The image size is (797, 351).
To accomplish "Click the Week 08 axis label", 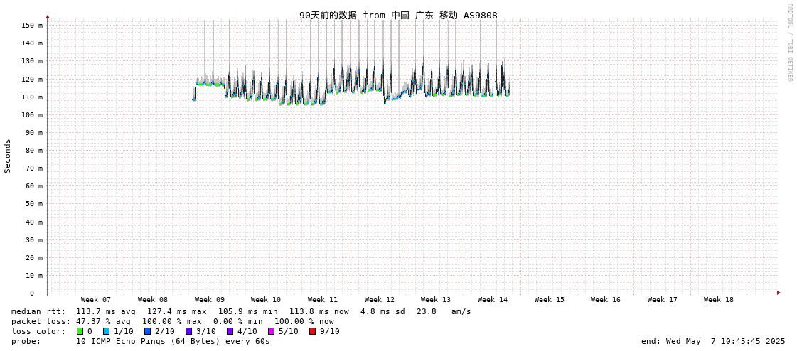I will click(x=152, y=300).
